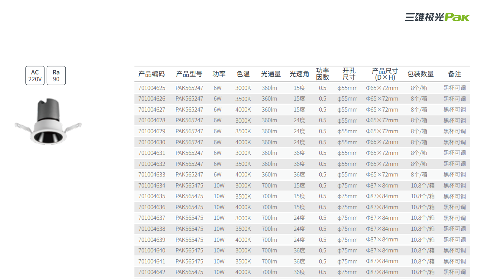Click the downlight product photo

(x=48, y=122)
